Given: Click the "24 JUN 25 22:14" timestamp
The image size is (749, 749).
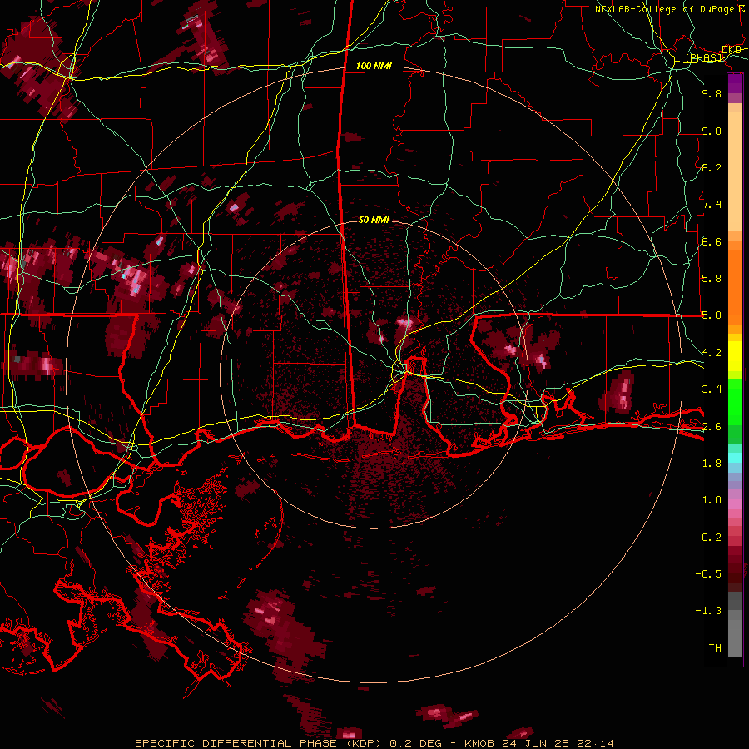Looking at the screenshot, I should coord(558,743).
